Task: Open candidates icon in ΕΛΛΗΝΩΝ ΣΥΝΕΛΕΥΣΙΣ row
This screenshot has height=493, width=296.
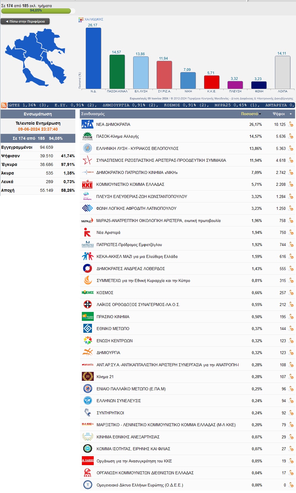Action: 291,401
